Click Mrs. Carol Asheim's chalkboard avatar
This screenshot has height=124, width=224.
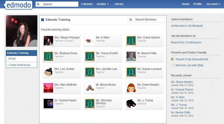tap(131, 41)
